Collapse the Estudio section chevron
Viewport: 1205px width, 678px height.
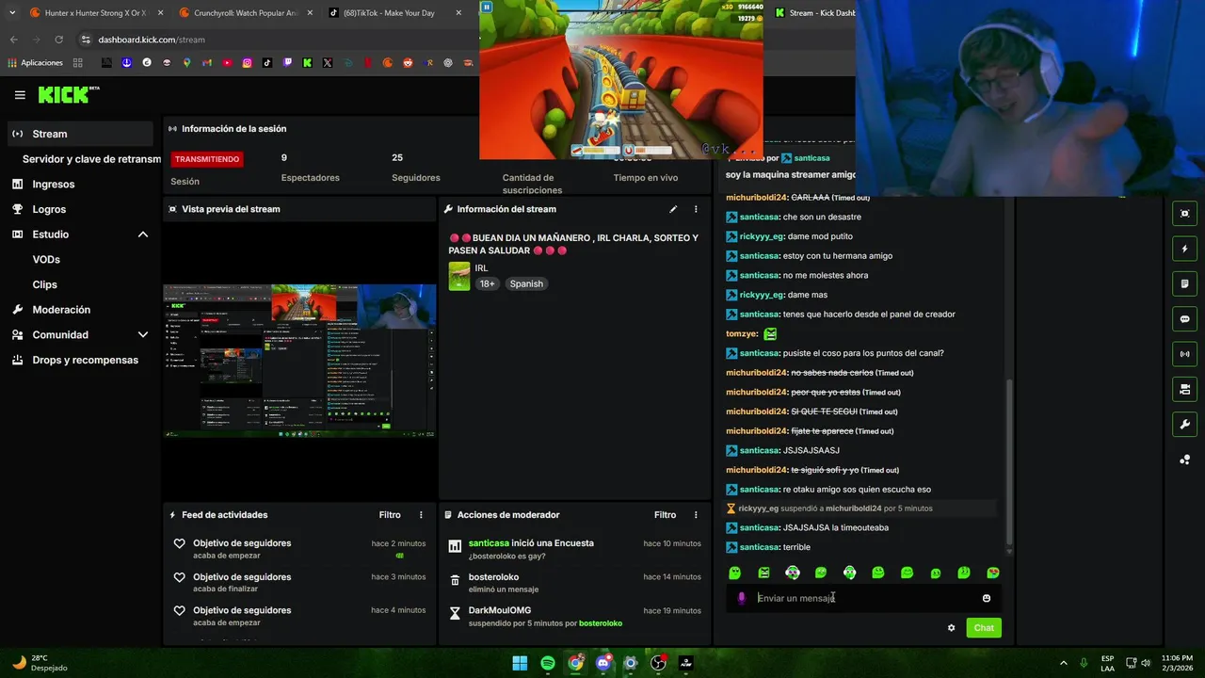click(143, 234)
